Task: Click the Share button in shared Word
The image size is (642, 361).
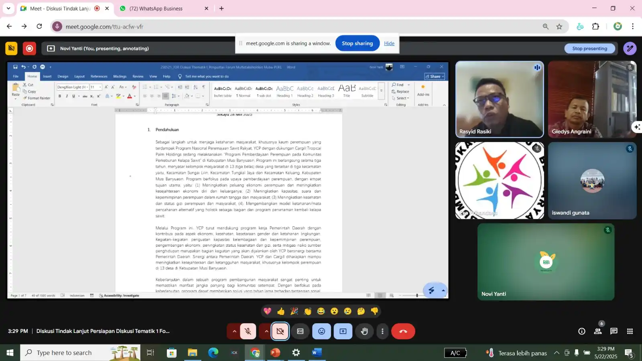Action: (435, 76)
